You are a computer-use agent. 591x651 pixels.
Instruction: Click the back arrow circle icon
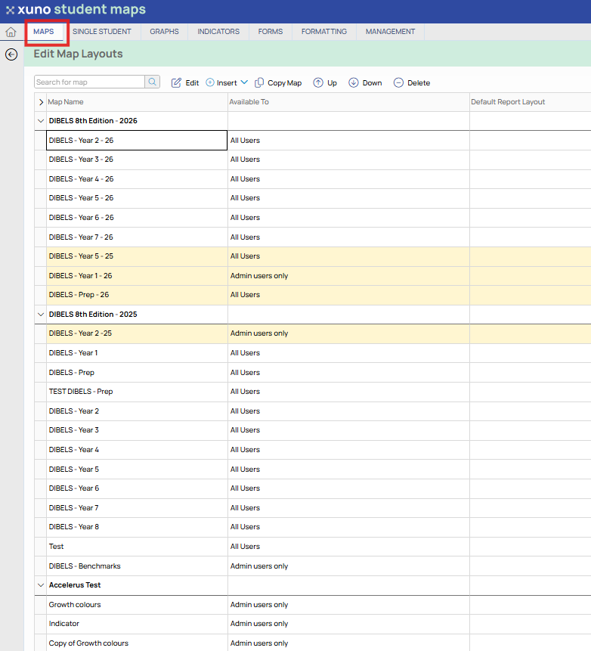pyautogui.click(x=11, y=54)
